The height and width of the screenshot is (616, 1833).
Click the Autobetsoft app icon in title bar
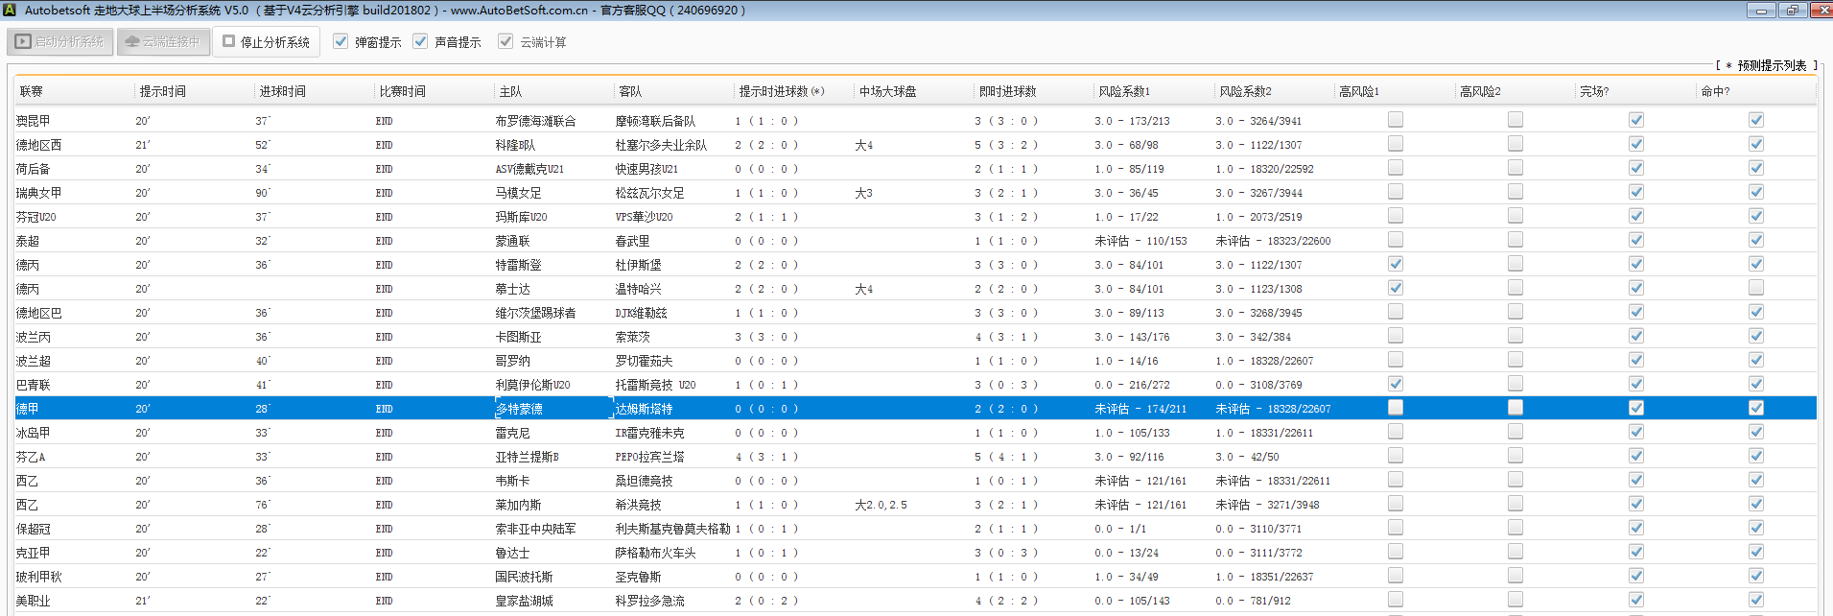pos(10,10)
